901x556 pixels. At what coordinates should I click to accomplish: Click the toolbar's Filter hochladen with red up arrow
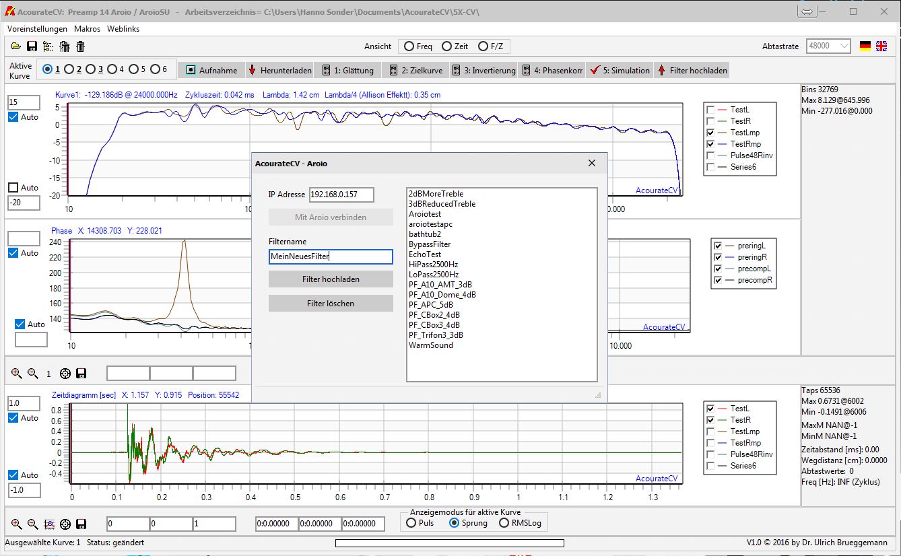pyautogui.click(x=692, y=70)
